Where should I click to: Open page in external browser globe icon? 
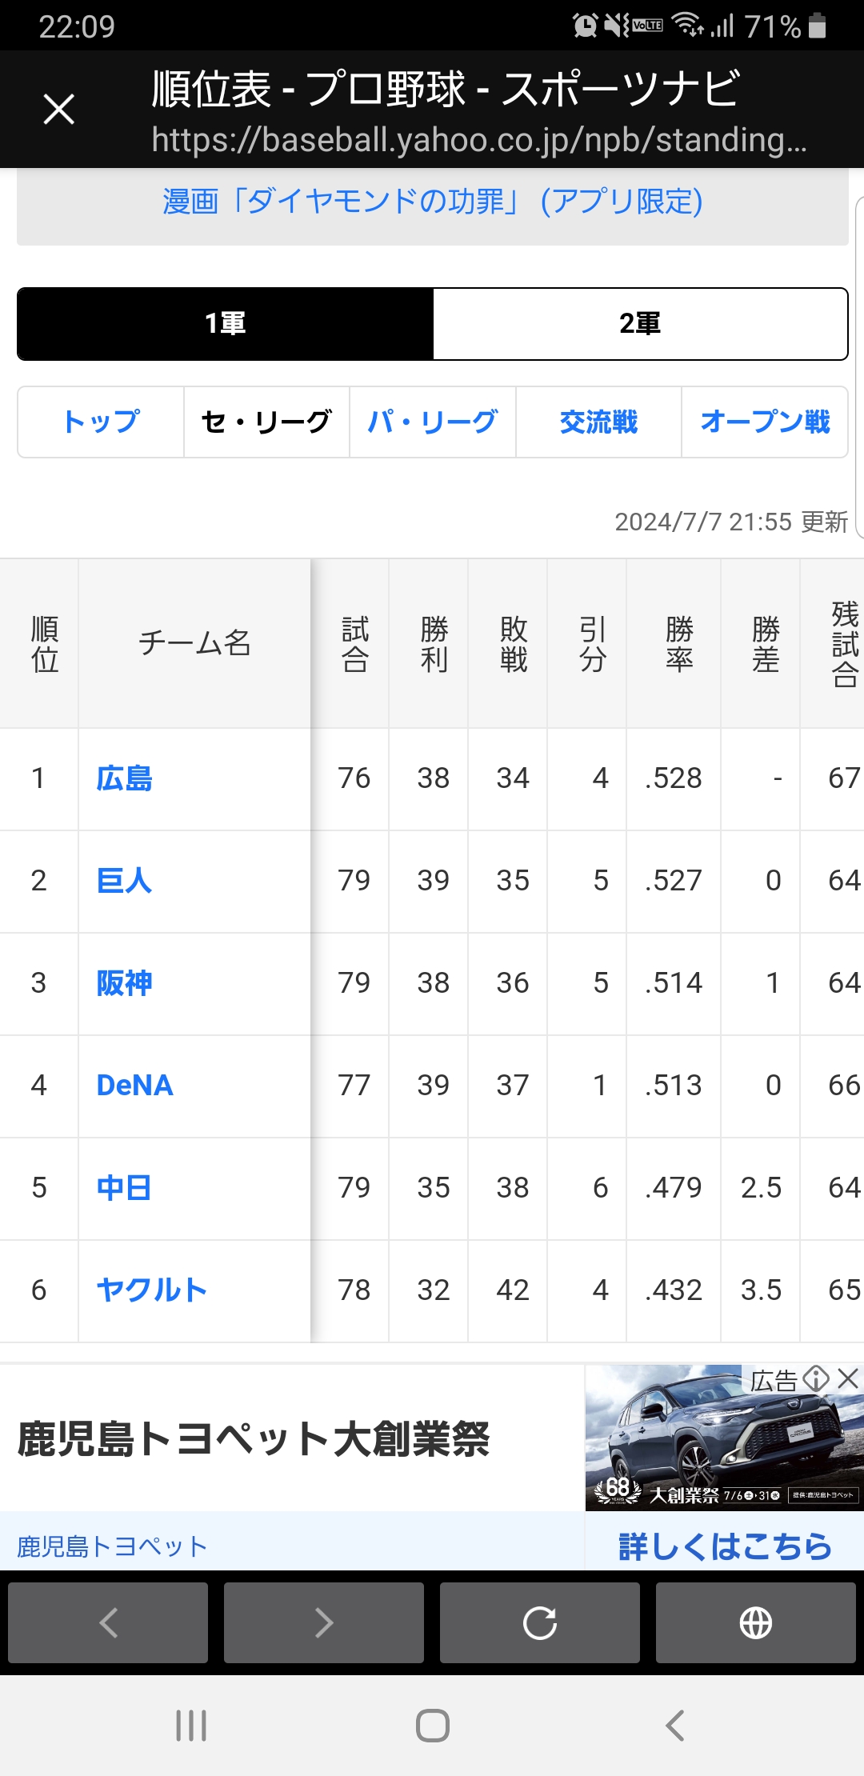click(x=756, y=1622)
